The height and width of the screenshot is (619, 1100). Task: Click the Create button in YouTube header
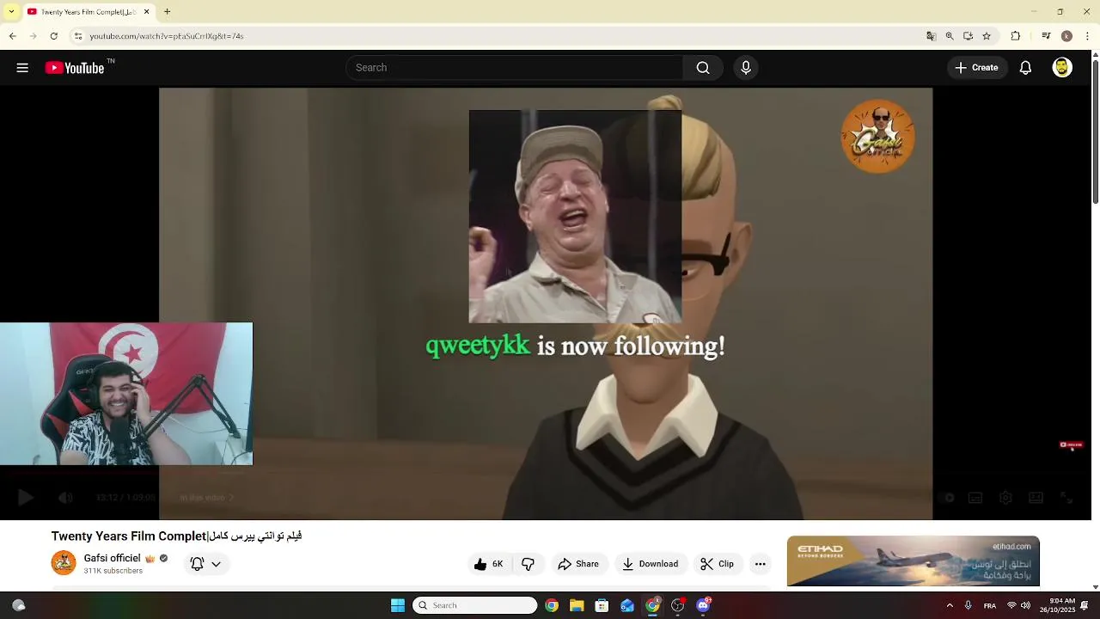[x=977, y=68]
